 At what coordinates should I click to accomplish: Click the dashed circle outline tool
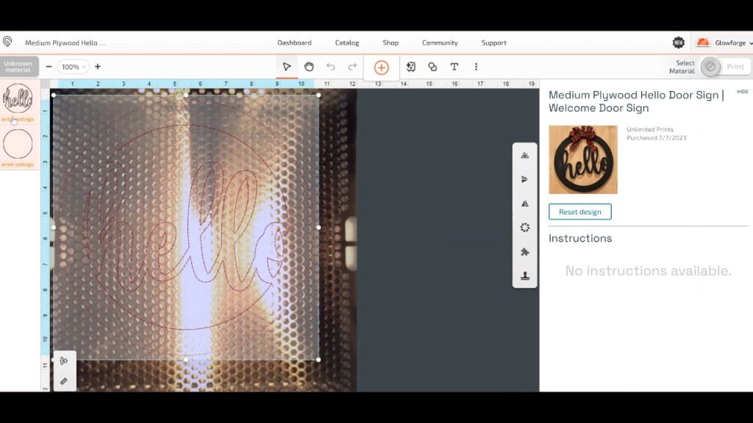[x=524, y=228]
